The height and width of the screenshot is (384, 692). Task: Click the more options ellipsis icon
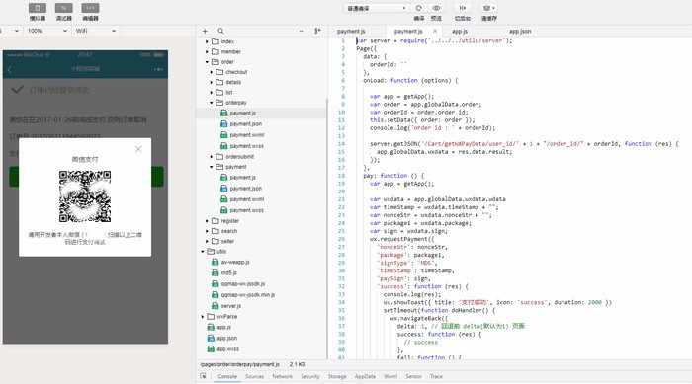tap(302, 31)
